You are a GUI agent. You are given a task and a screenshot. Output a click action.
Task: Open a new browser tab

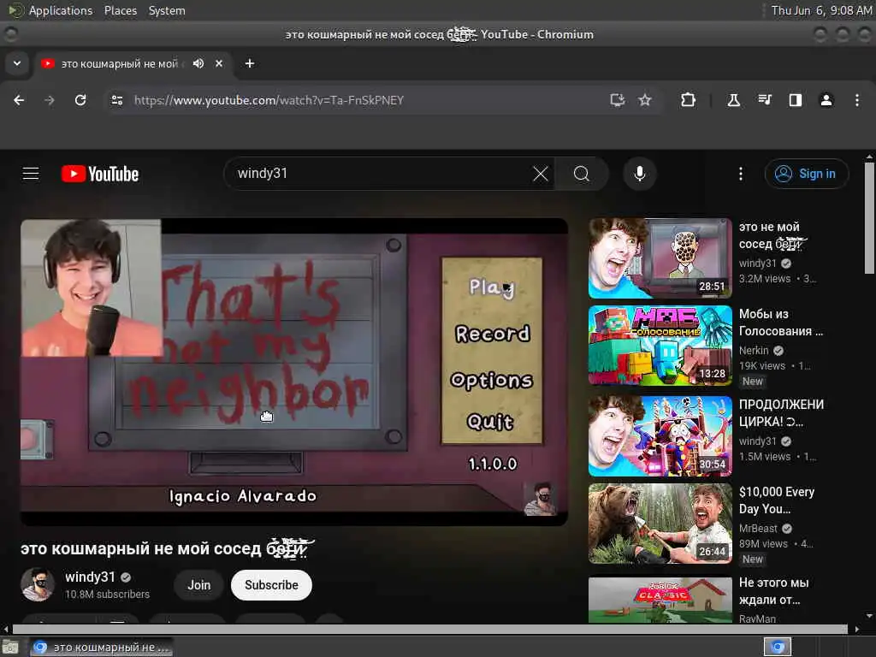[x=250, y=63]
